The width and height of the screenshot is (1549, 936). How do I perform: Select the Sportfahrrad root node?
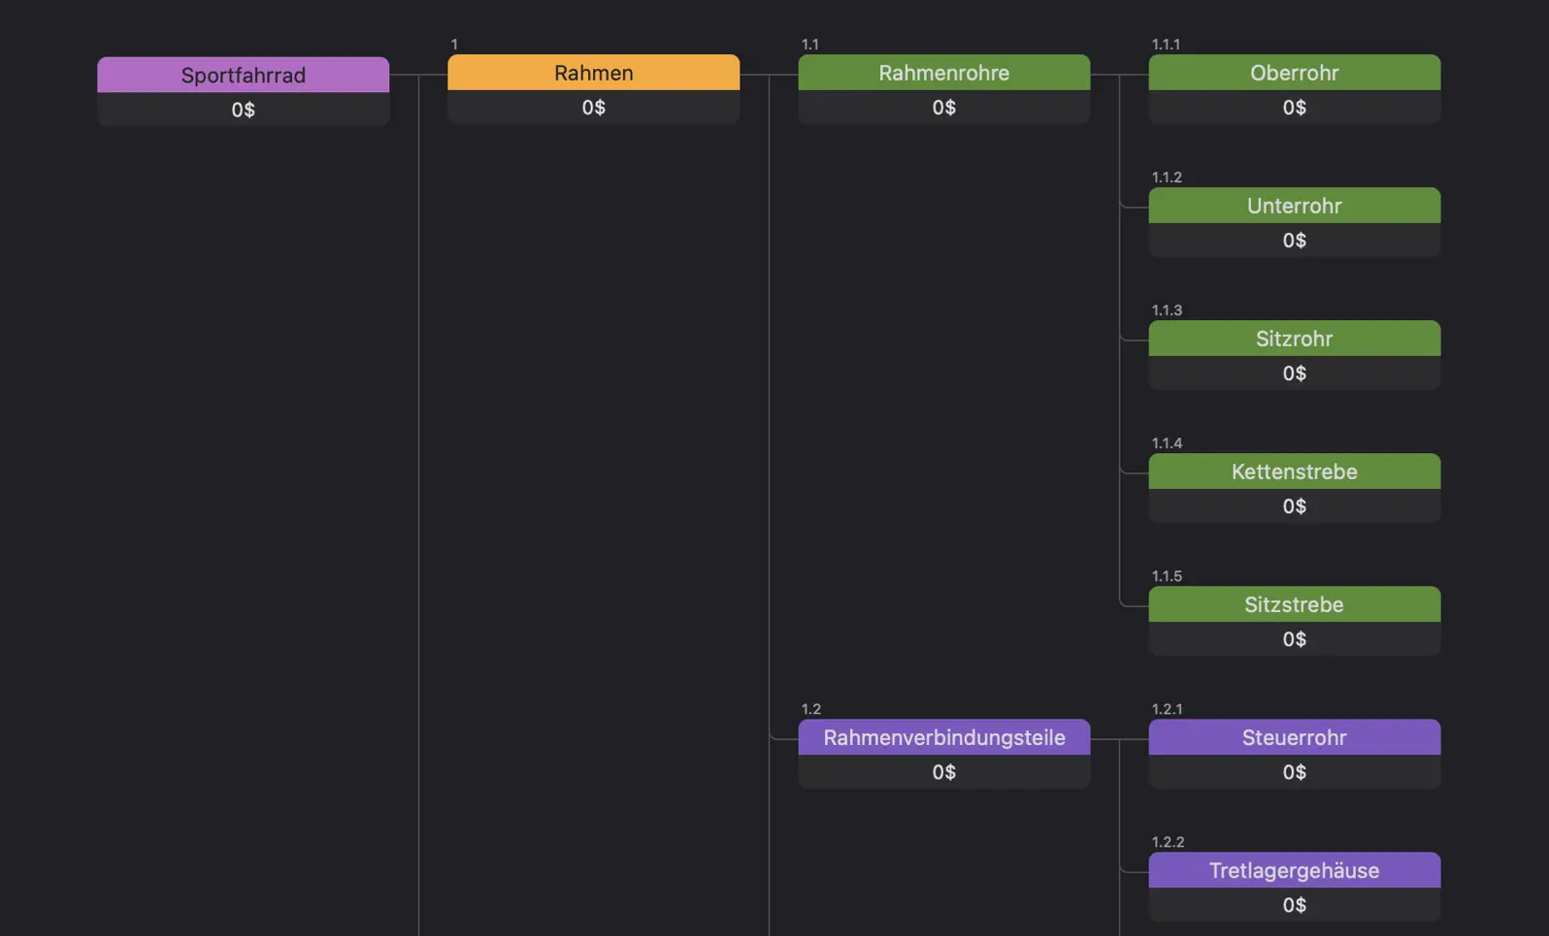coord(243,76)
